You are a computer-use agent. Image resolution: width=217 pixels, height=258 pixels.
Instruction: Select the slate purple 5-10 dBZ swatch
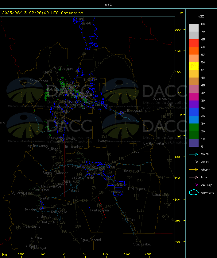coord(194,143)
